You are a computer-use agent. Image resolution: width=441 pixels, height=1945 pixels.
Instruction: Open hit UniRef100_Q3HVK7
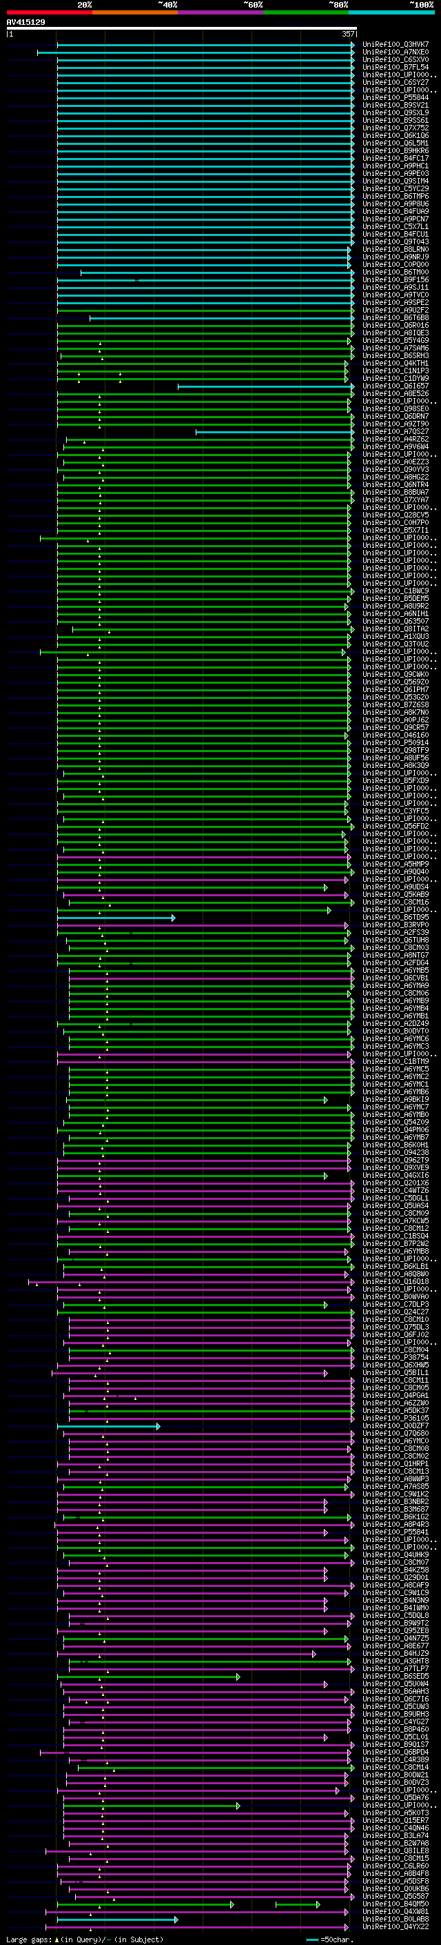(396, 45)
